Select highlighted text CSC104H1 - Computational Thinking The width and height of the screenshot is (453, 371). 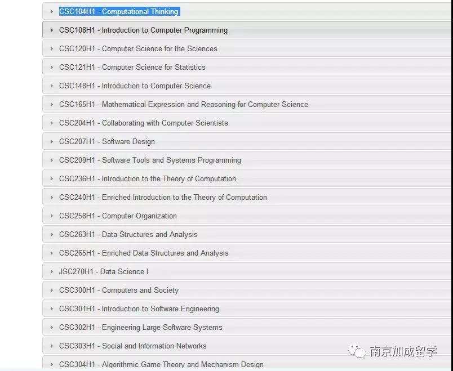pyautogui.click(x=119, y=12)
